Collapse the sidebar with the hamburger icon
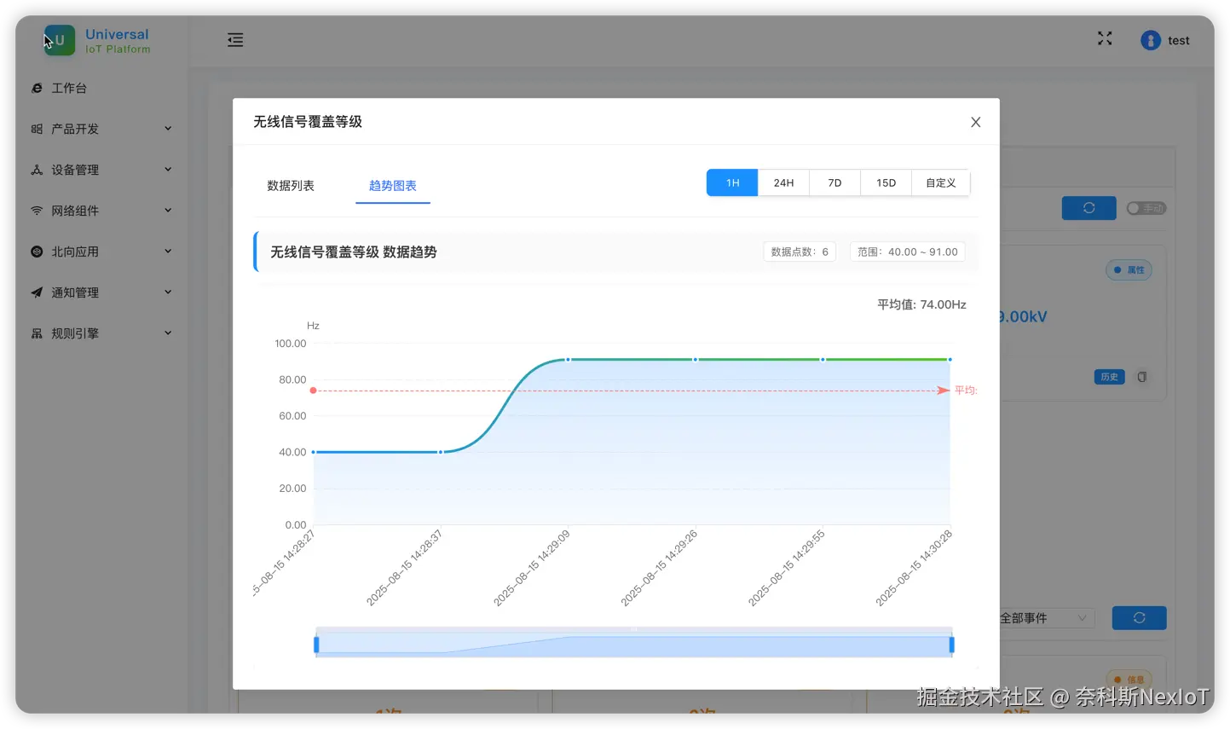 [x=234, y=39]
